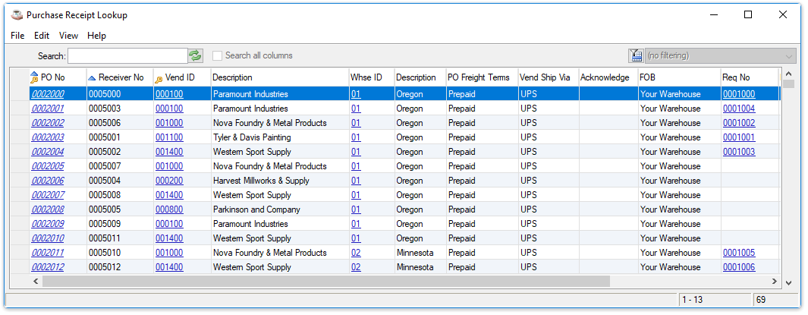Open the File menu
The height and width of the screenshot is (315, 808).
tap(17, 36)
